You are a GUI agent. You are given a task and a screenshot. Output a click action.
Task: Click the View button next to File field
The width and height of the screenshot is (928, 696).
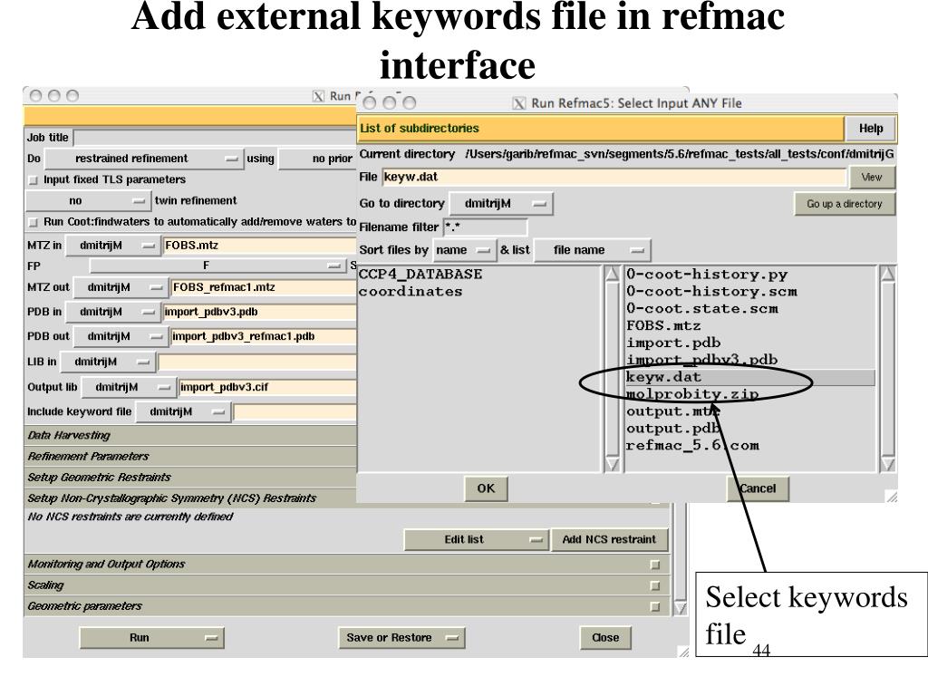[872, 177]
